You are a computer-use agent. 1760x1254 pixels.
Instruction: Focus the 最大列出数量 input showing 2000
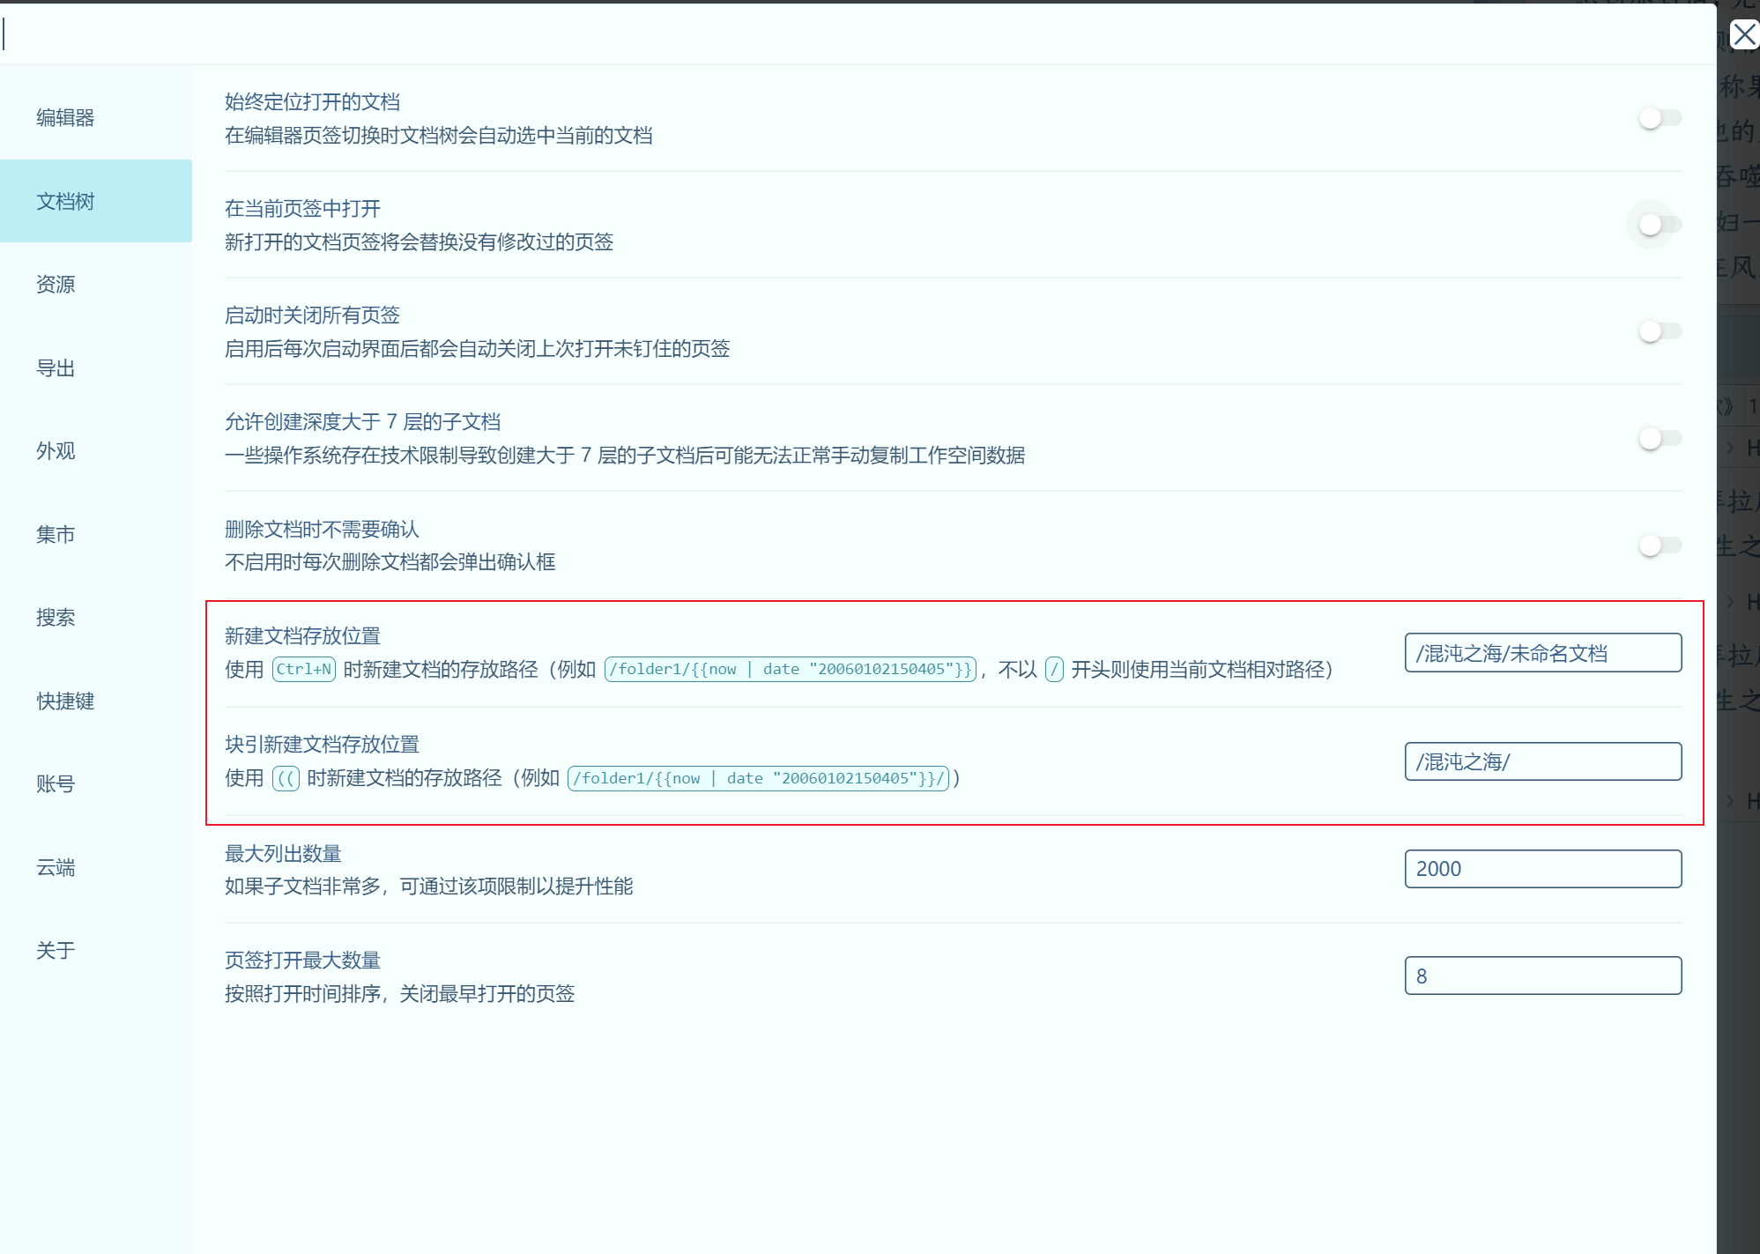(1542, 869)
